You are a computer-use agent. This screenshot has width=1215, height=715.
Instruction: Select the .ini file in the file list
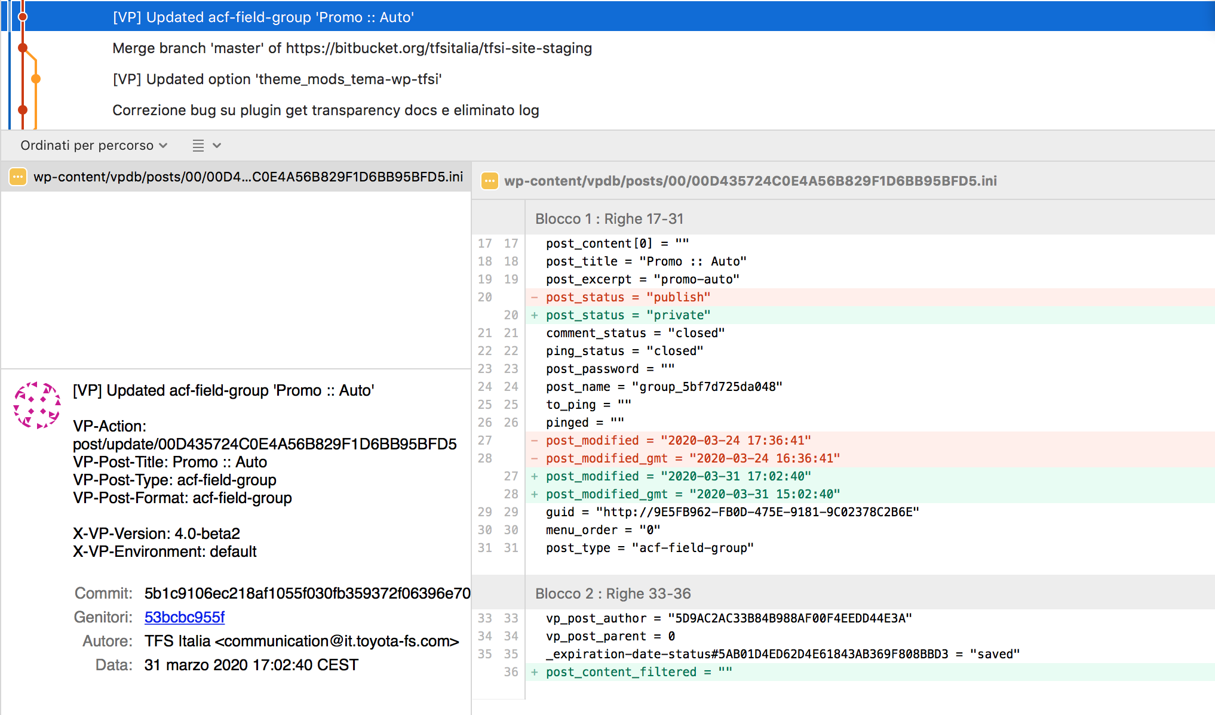coord(247,177)
